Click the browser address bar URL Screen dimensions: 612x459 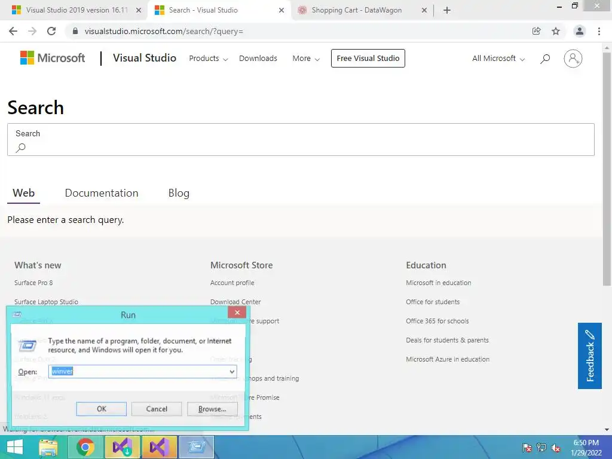click(164, 31)
